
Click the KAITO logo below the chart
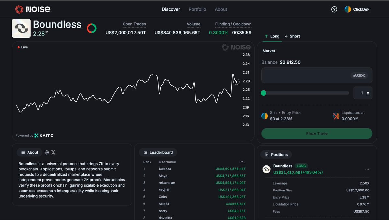coord(44,135)
